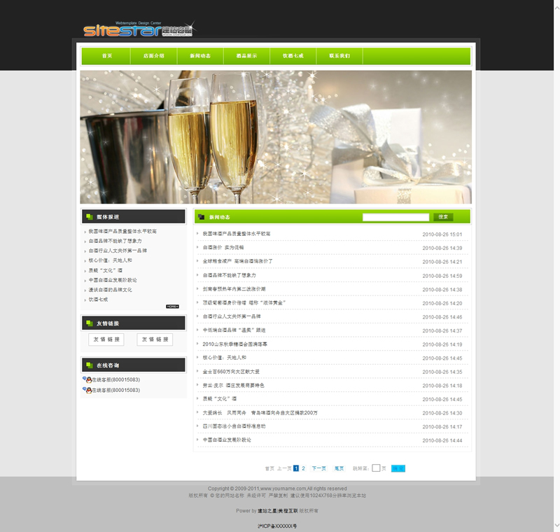This screenshot has width=560, height=532.
Task: Click the MORE icon under 媒体报道 list
Action: (172, 307)
